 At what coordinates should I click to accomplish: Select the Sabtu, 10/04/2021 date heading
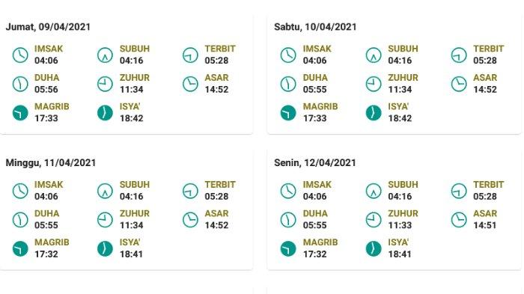click(x=315, y=27)
